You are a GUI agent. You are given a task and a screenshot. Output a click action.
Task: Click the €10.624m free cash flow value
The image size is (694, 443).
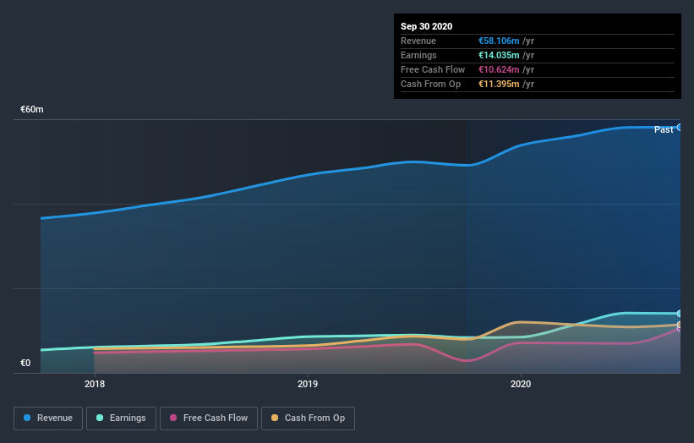499,69
